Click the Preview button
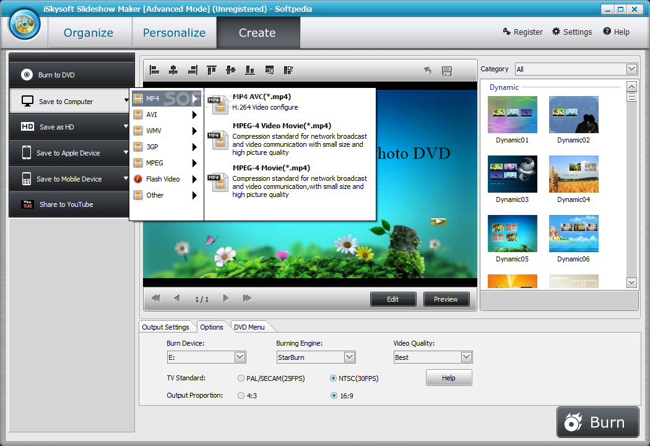The height and width of the screenshot is (446, 650). click(x=446, y=299)
